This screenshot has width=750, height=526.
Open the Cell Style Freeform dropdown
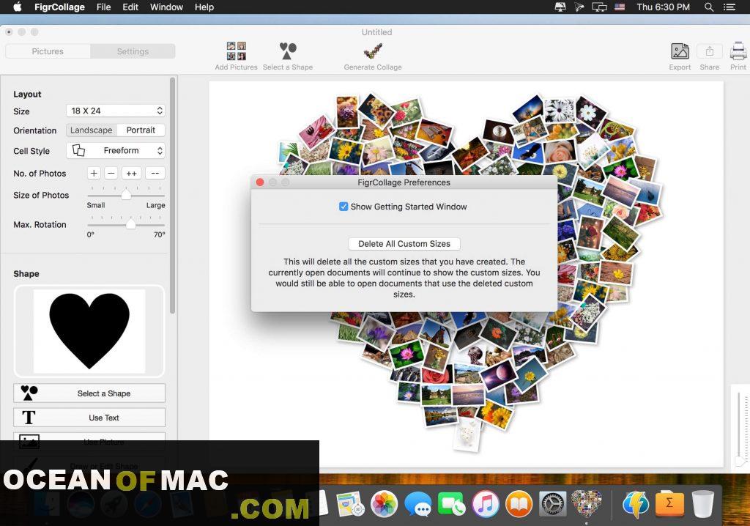pos(115,151)
